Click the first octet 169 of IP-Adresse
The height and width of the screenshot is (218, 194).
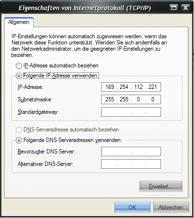[110, 87]
